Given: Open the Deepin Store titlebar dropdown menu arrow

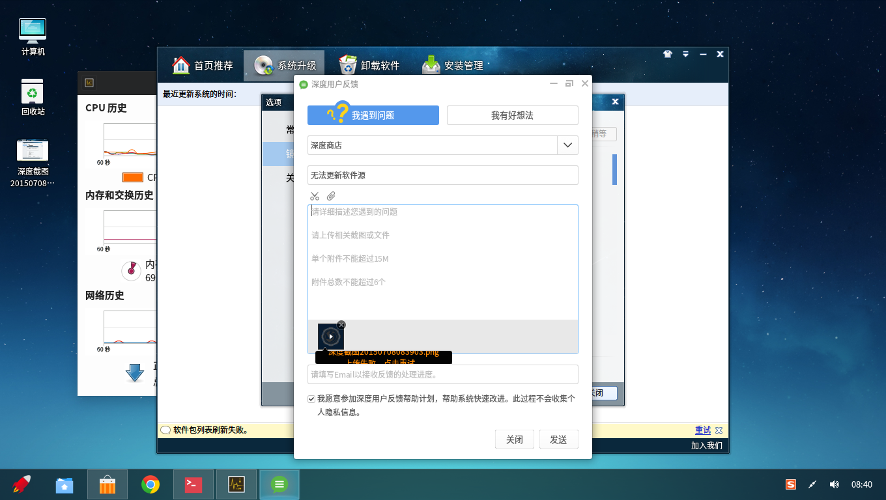Looking at the screenshot, I should (686, 54).
